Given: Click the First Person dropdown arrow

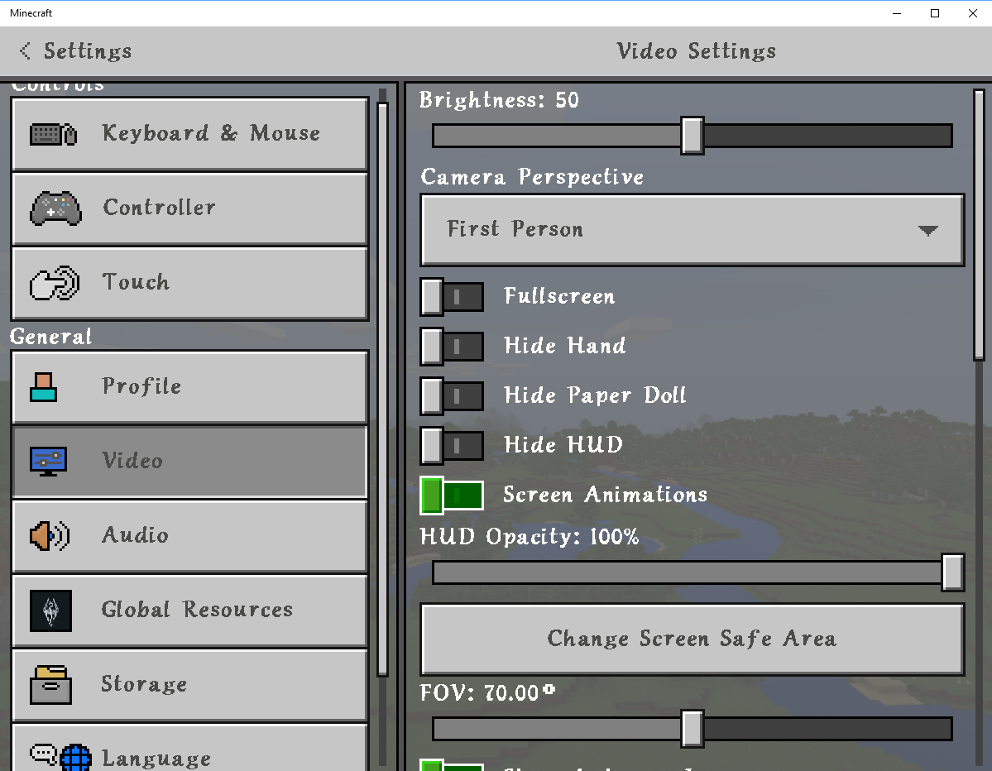Looking at the screenshot, I should (927, 231).
